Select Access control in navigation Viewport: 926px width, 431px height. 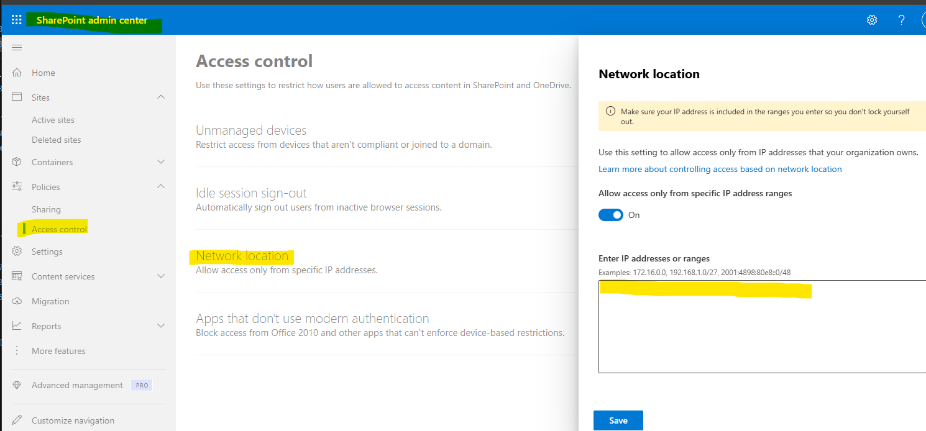[59, 229]
